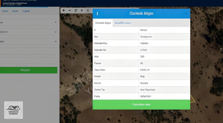Refresh the map with the rotate icon
This screenshot has width=223, height=123.
pyautogui.click(x=76, y=10)
